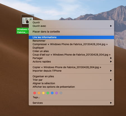
Task: Select the blue tag color dot
Action: (x=52, y=93)
